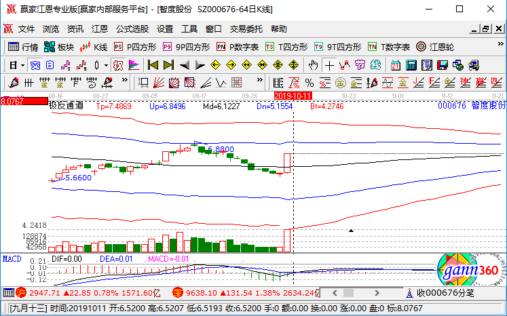Select the circled 金 golden ratio tool
The height and width of the screenshot is (316, 507).
click(341, 83)
